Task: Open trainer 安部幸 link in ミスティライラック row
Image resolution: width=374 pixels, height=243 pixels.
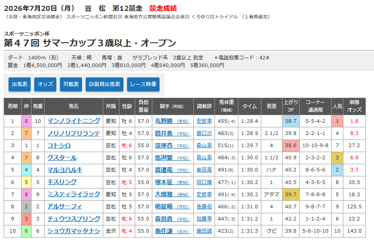Action: click(204, 194)
